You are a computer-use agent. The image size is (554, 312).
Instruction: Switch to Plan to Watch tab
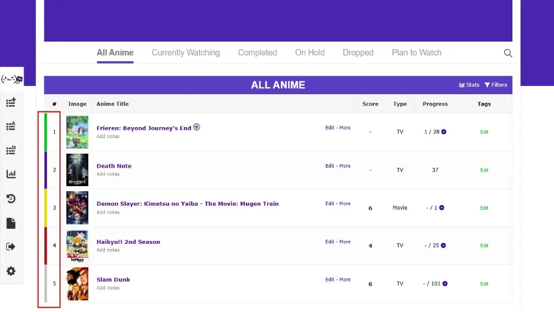click(x=417, y=53)
